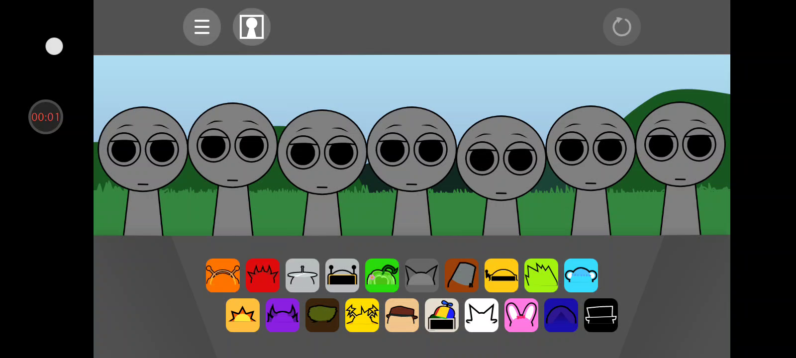The height and width of the screenshot is (358, 796).
Task: Select the gray cat ears icon
Action: [421, 275]
